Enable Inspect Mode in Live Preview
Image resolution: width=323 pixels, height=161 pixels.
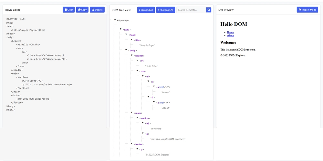click(307, 10)
